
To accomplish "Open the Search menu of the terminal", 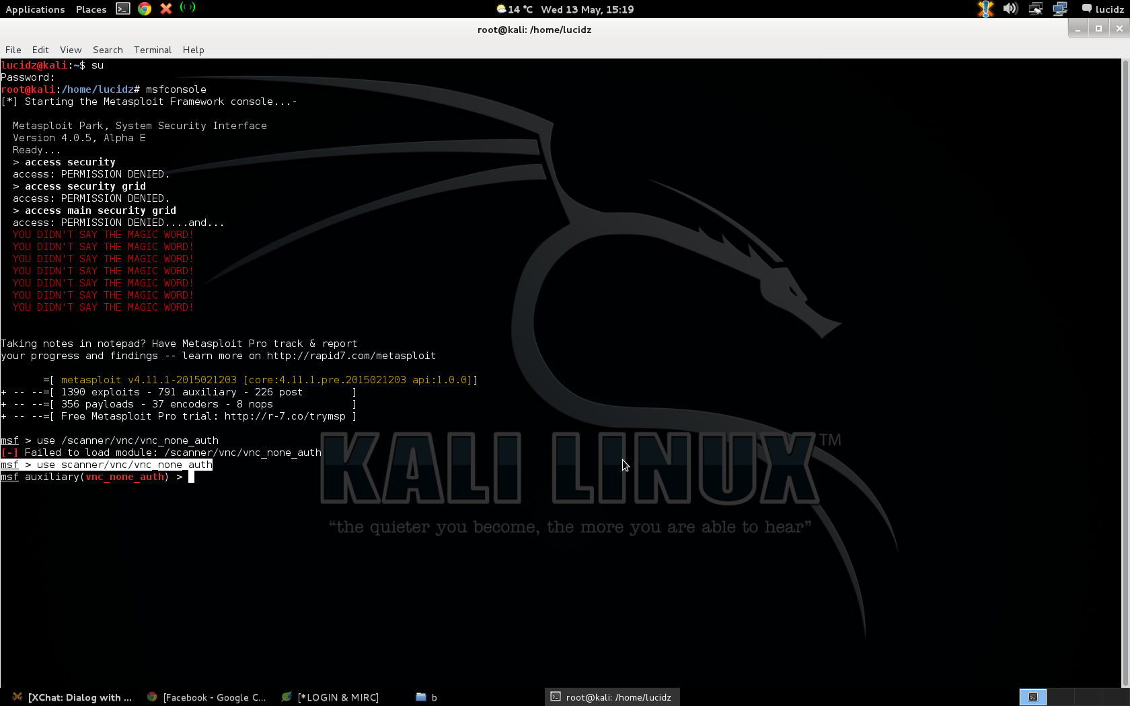I will 108,50.
